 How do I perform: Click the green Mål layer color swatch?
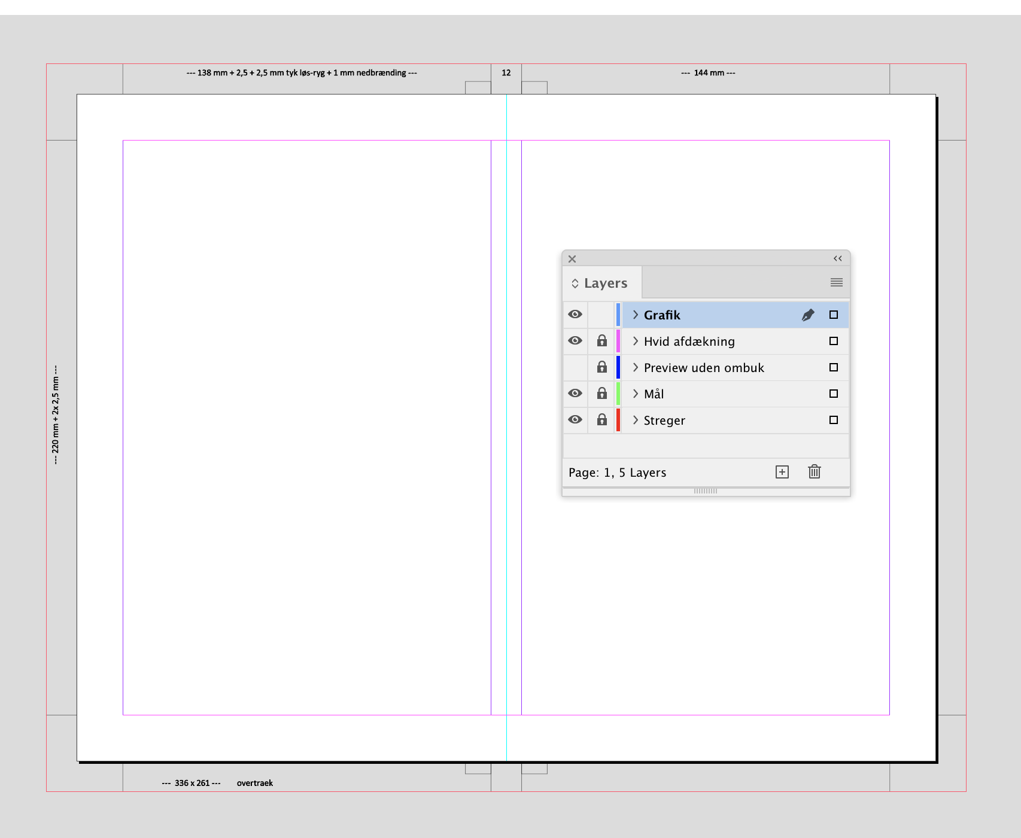point(618,394)
